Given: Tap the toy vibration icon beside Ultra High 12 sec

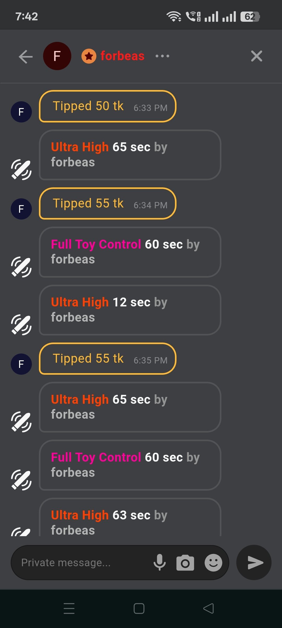Looking at the screenshot, I should coord(21,324).
